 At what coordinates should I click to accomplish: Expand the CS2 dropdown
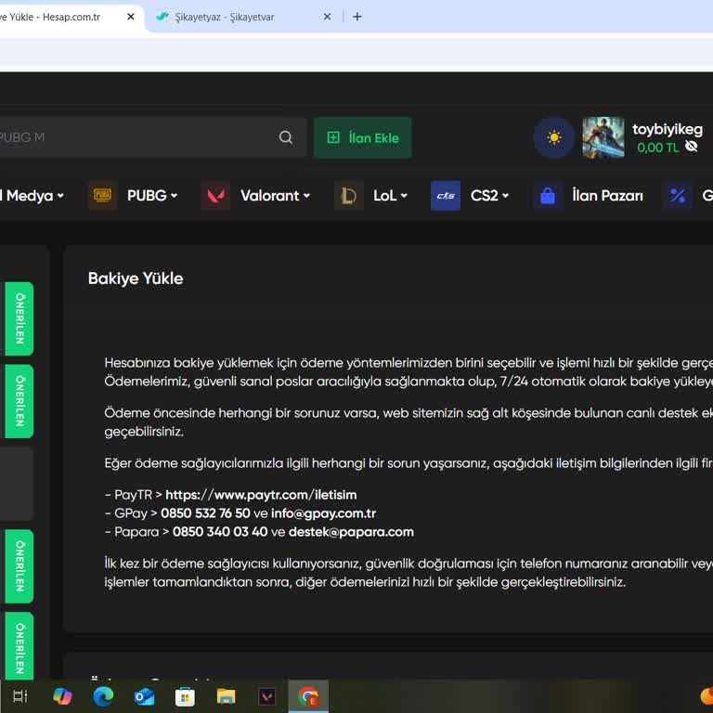(x=490, y=196)
